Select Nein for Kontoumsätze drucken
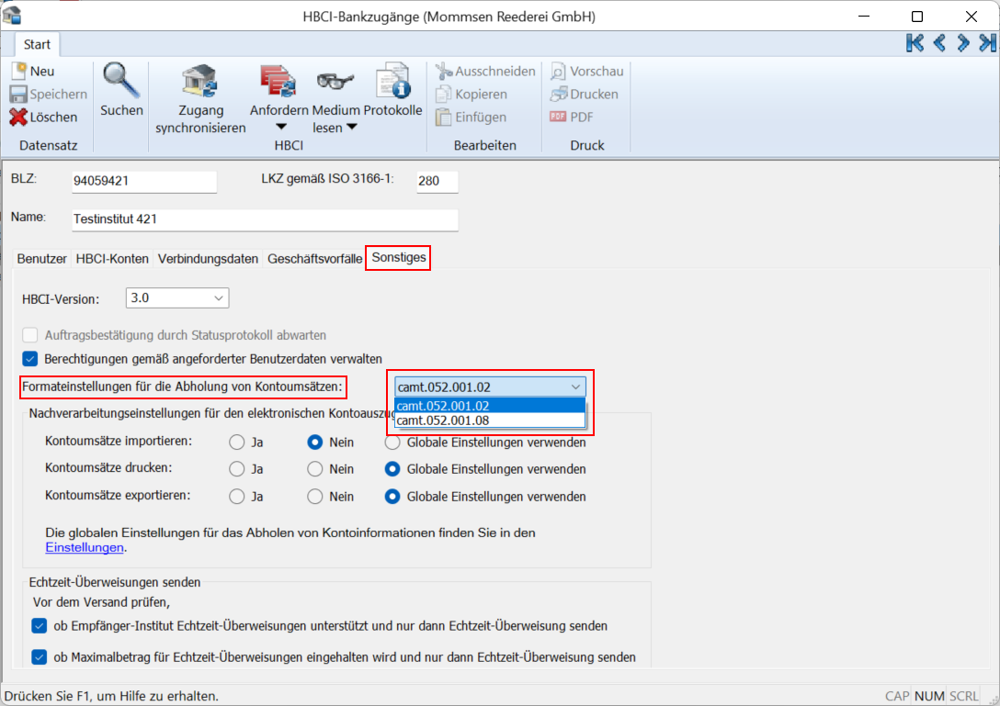Viewport: 1000px width, 706px height. (315, 469)
